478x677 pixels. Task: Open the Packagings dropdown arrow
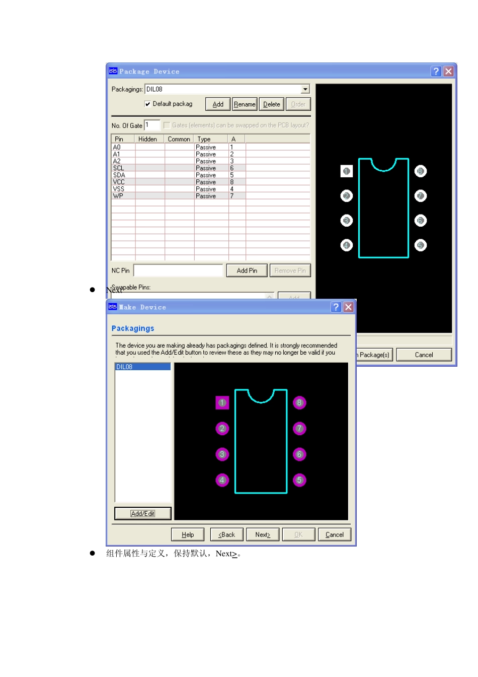(305, 89)
